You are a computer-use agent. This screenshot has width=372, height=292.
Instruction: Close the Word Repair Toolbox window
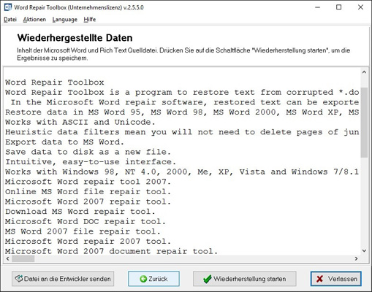pyautogui.click(x=360, y=7)
